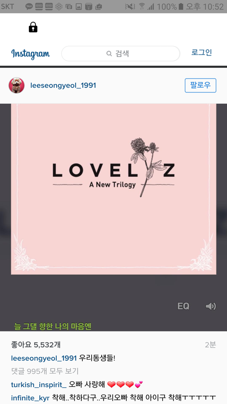Click the 팔로우 follow button
227x404 pixels.
click(201, 85)
